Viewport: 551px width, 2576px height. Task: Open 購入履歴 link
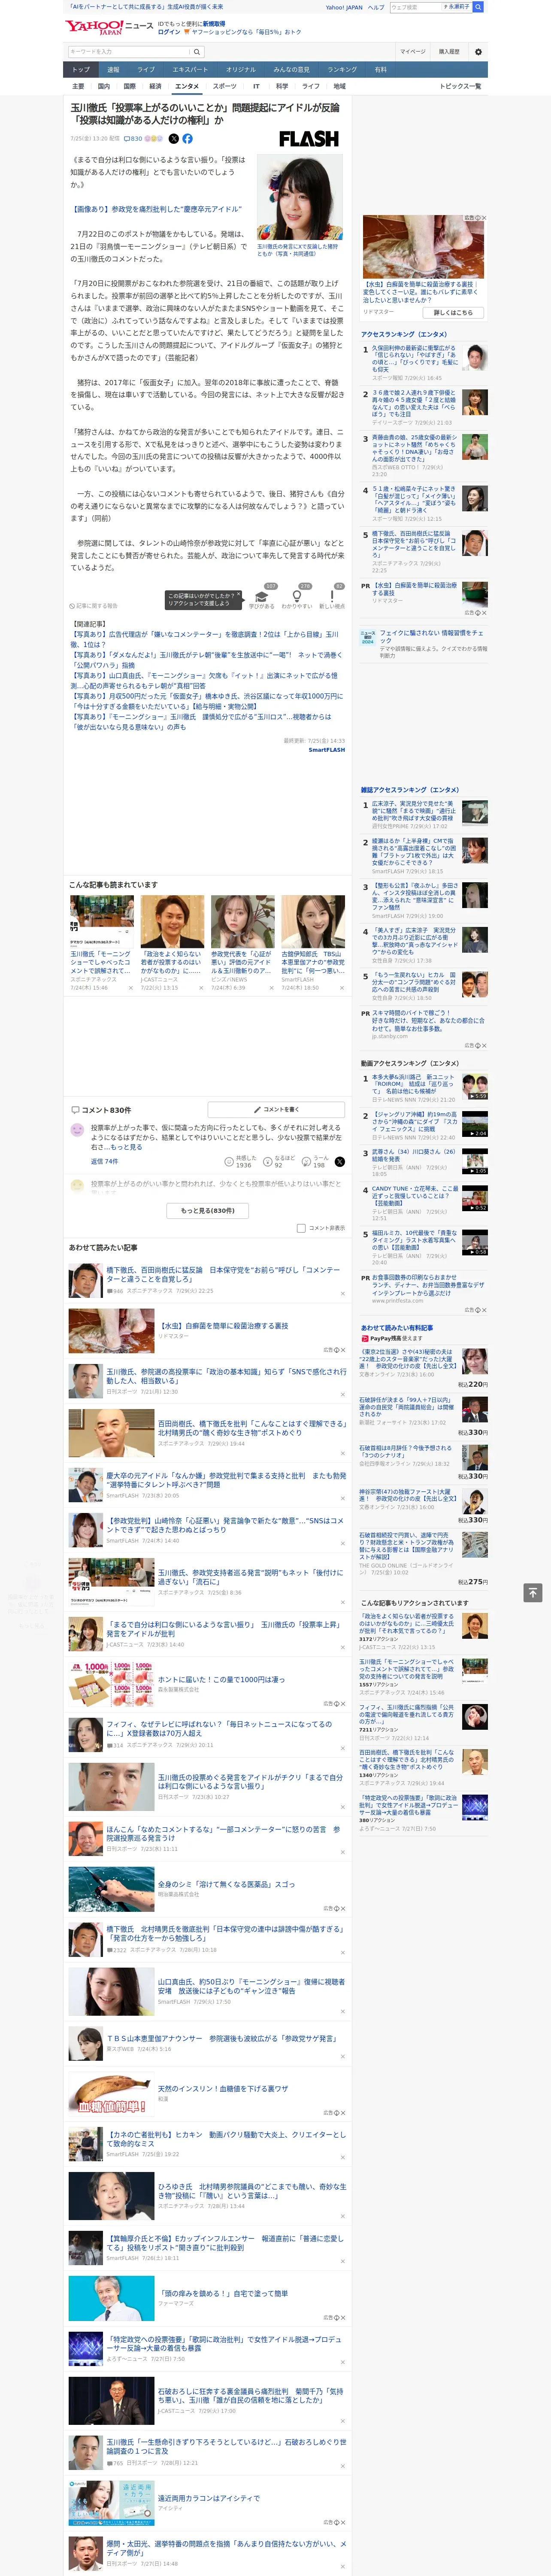(449, 51)
